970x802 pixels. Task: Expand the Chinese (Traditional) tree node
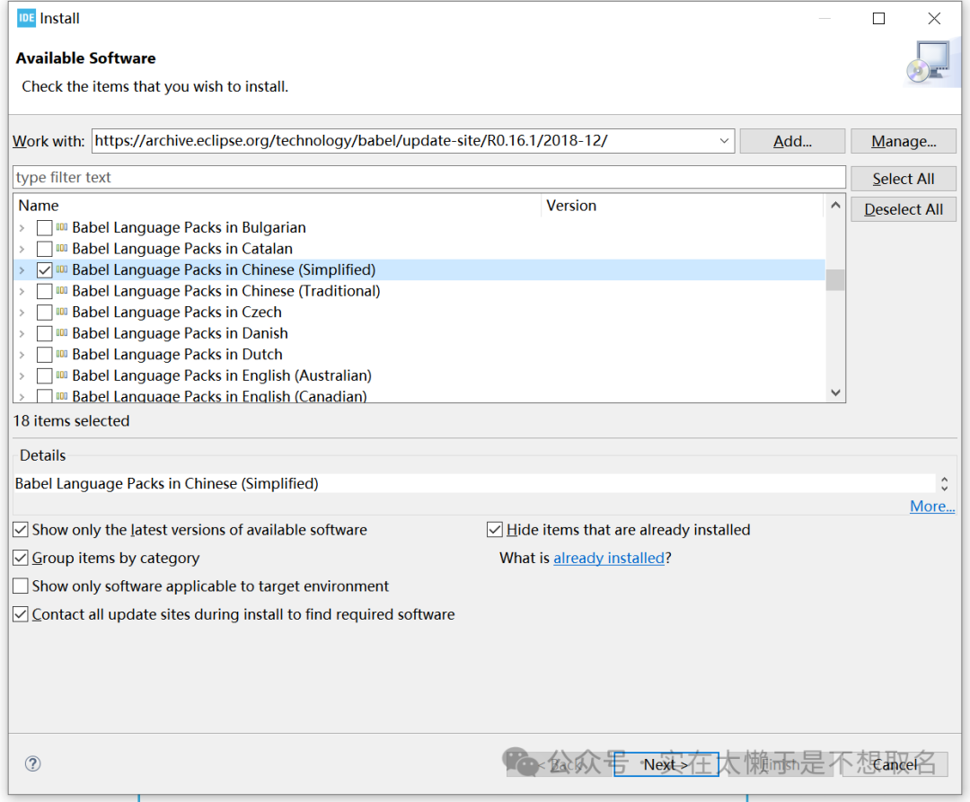pos(22,291)
